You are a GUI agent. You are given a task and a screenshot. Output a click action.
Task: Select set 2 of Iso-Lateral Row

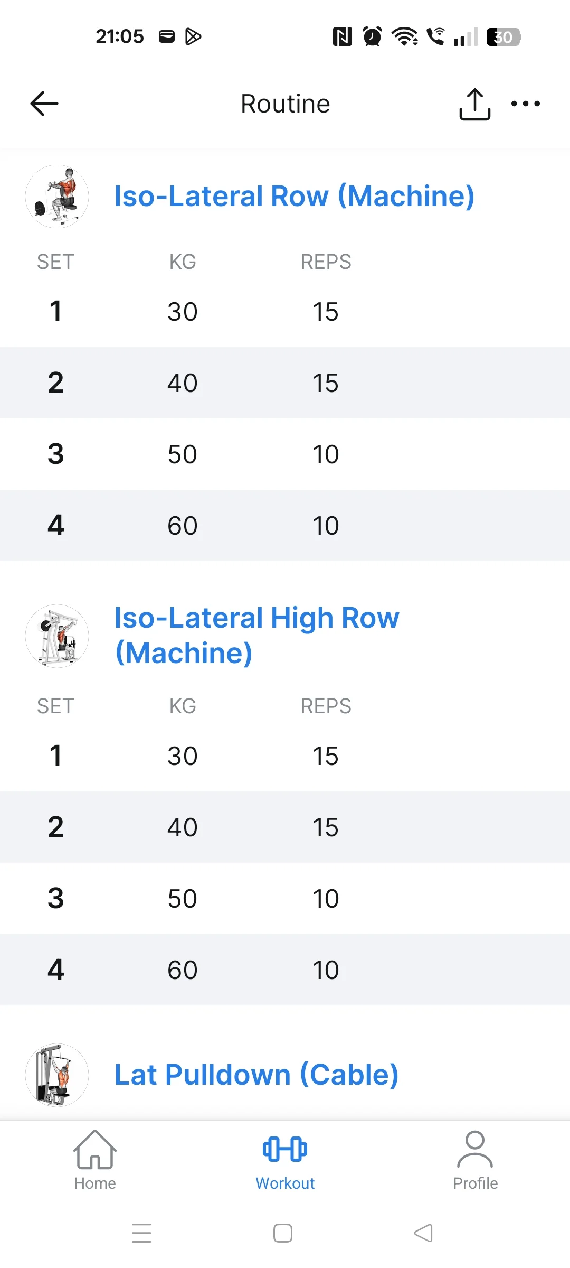coord(285,383)
